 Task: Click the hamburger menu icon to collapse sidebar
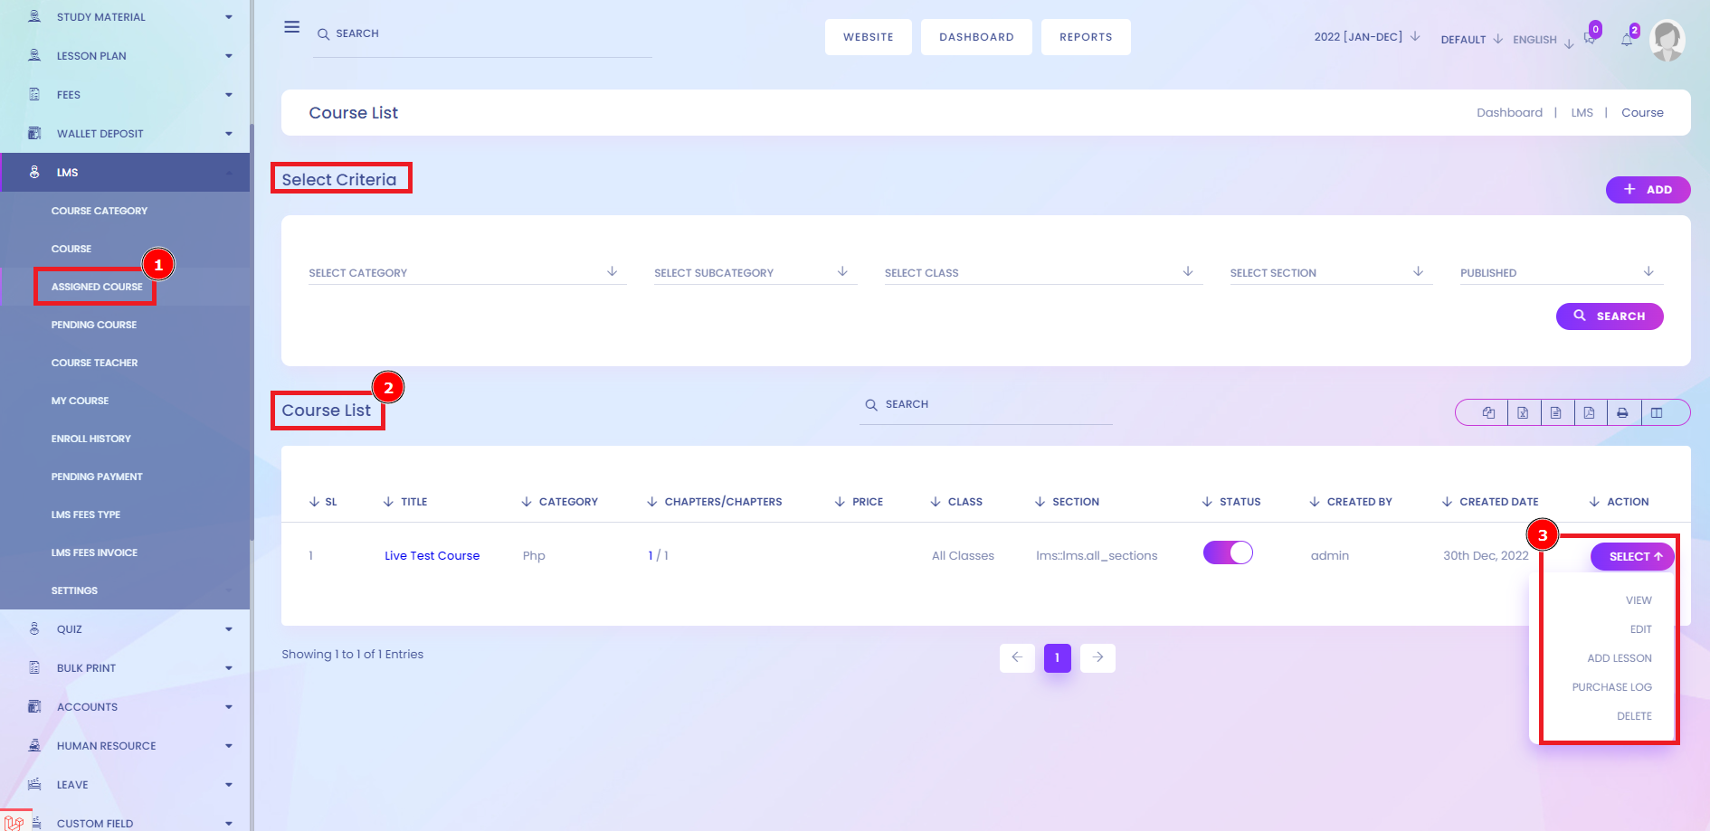[291, 27]
